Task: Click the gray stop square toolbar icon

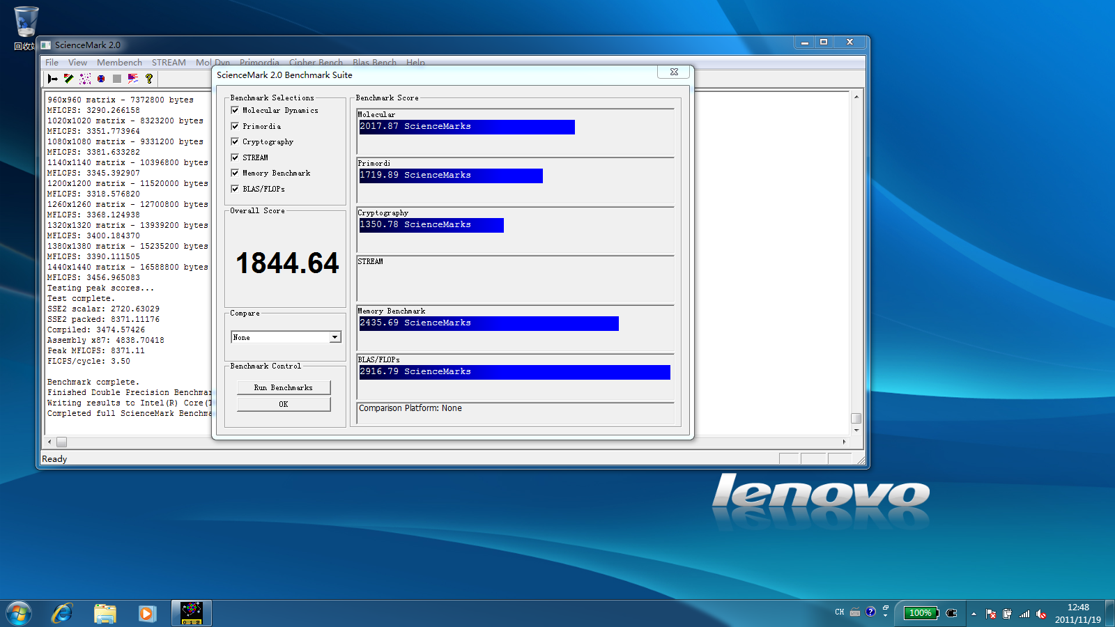Action: (x=117, y=79)
